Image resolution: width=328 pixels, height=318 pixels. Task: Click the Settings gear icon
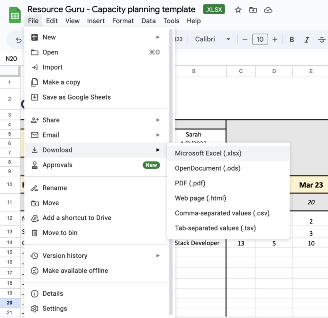35,309
